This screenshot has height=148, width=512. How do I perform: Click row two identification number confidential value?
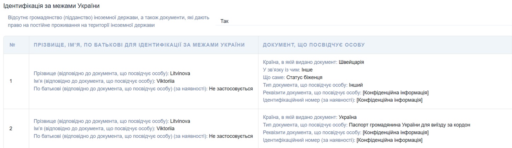click(x=389, y=140)
